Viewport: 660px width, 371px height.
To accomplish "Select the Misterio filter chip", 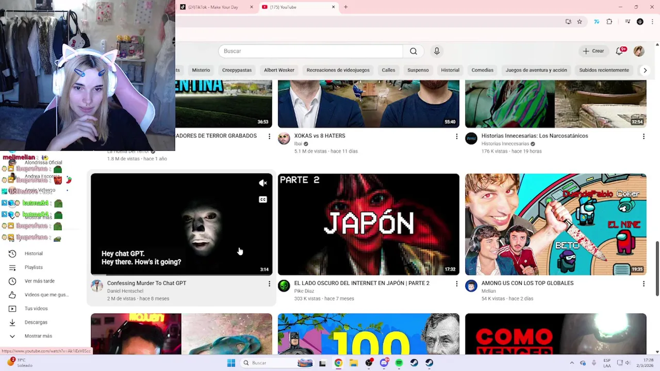I will [x=201, y=70].
